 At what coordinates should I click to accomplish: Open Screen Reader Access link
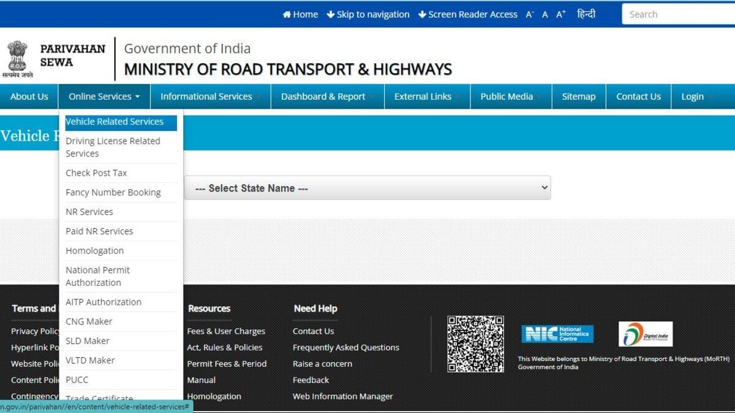click(x=468, y=14)
